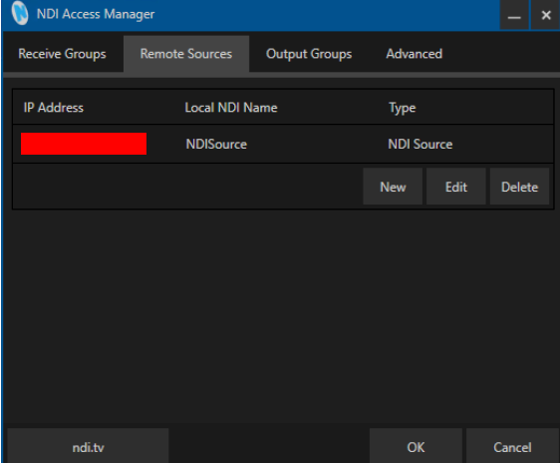Image resolution: width=560 pixels, height=463 pixels.
Task: Open the Output Groups tab
Action: pos(309,54)
